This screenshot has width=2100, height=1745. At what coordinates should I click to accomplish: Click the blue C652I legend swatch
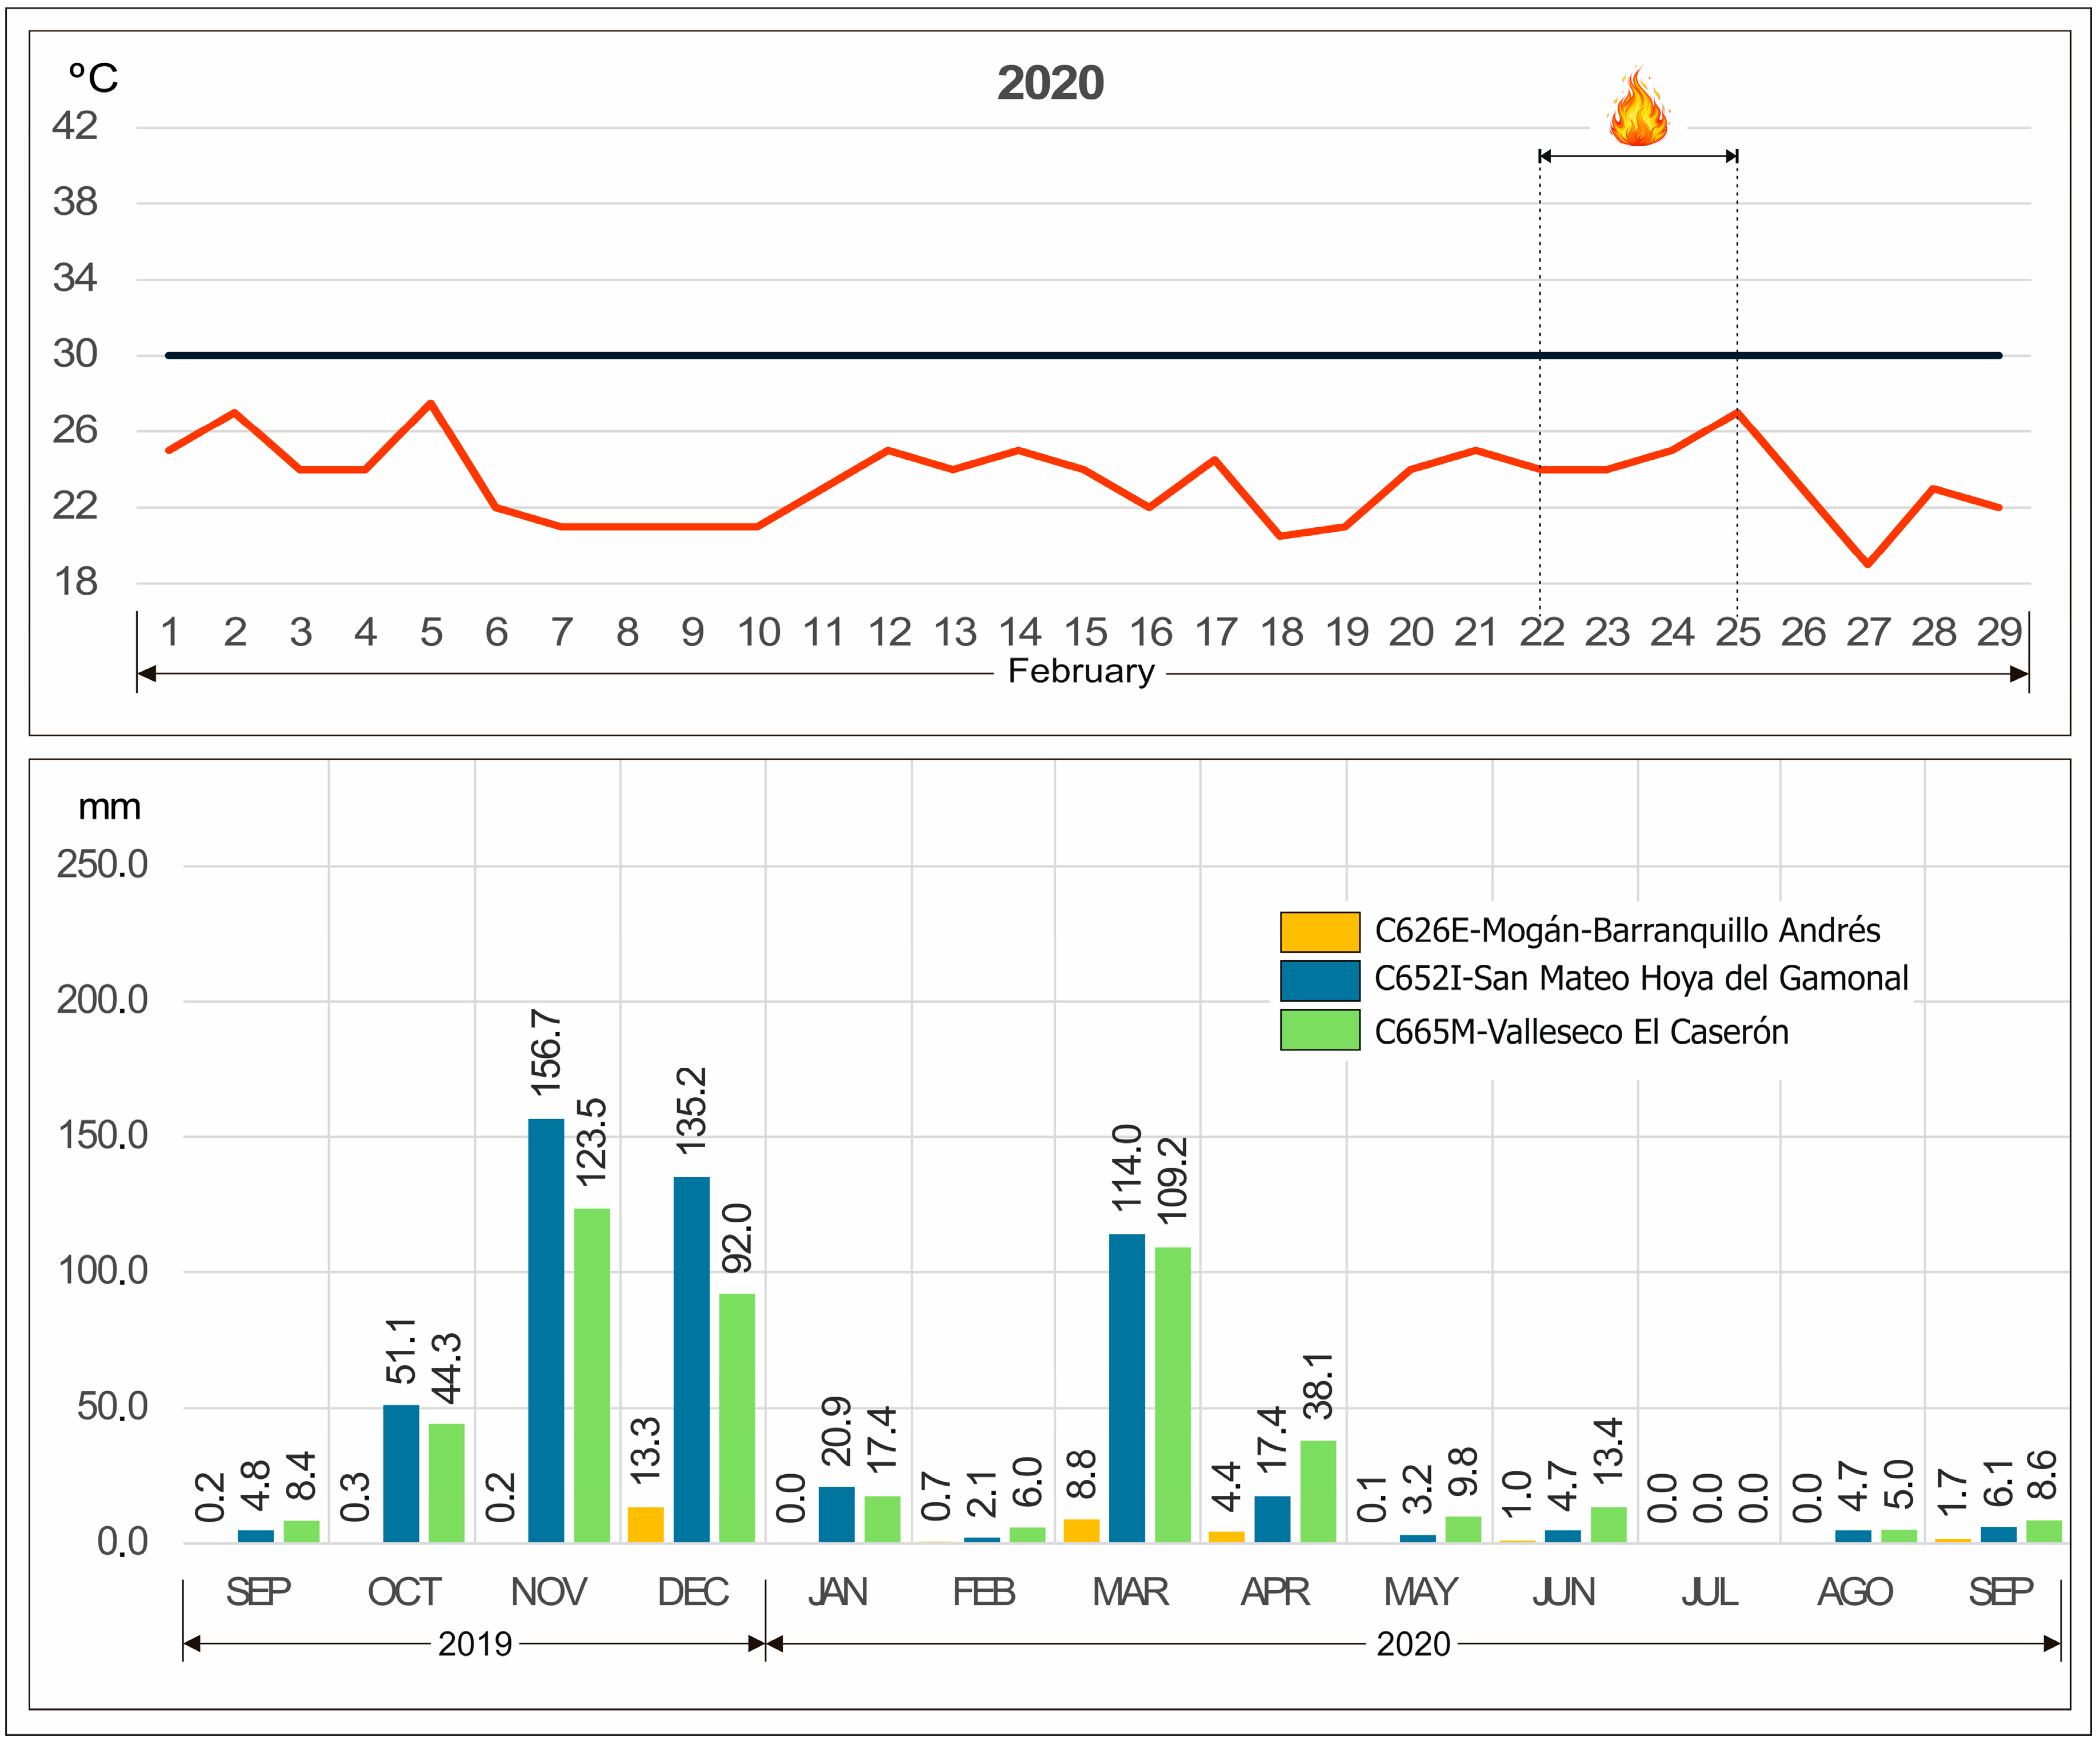1320,980
